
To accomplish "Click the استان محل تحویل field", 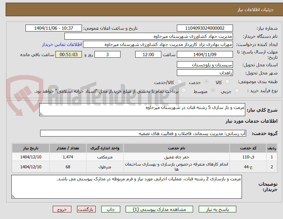I will (x=205, y=64).
